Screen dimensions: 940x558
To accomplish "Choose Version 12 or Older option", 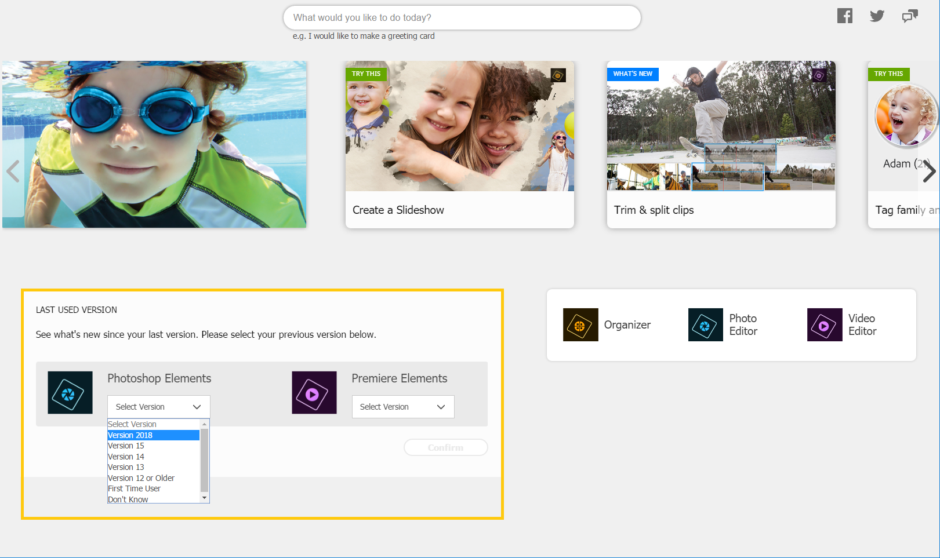I will click(154, 478).
